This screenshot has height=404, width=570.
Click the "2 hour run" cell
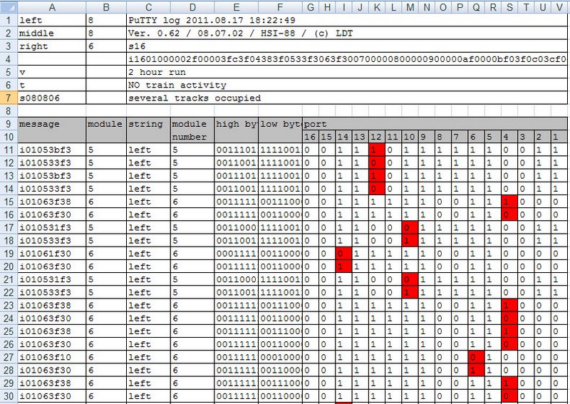coord(214,72)
